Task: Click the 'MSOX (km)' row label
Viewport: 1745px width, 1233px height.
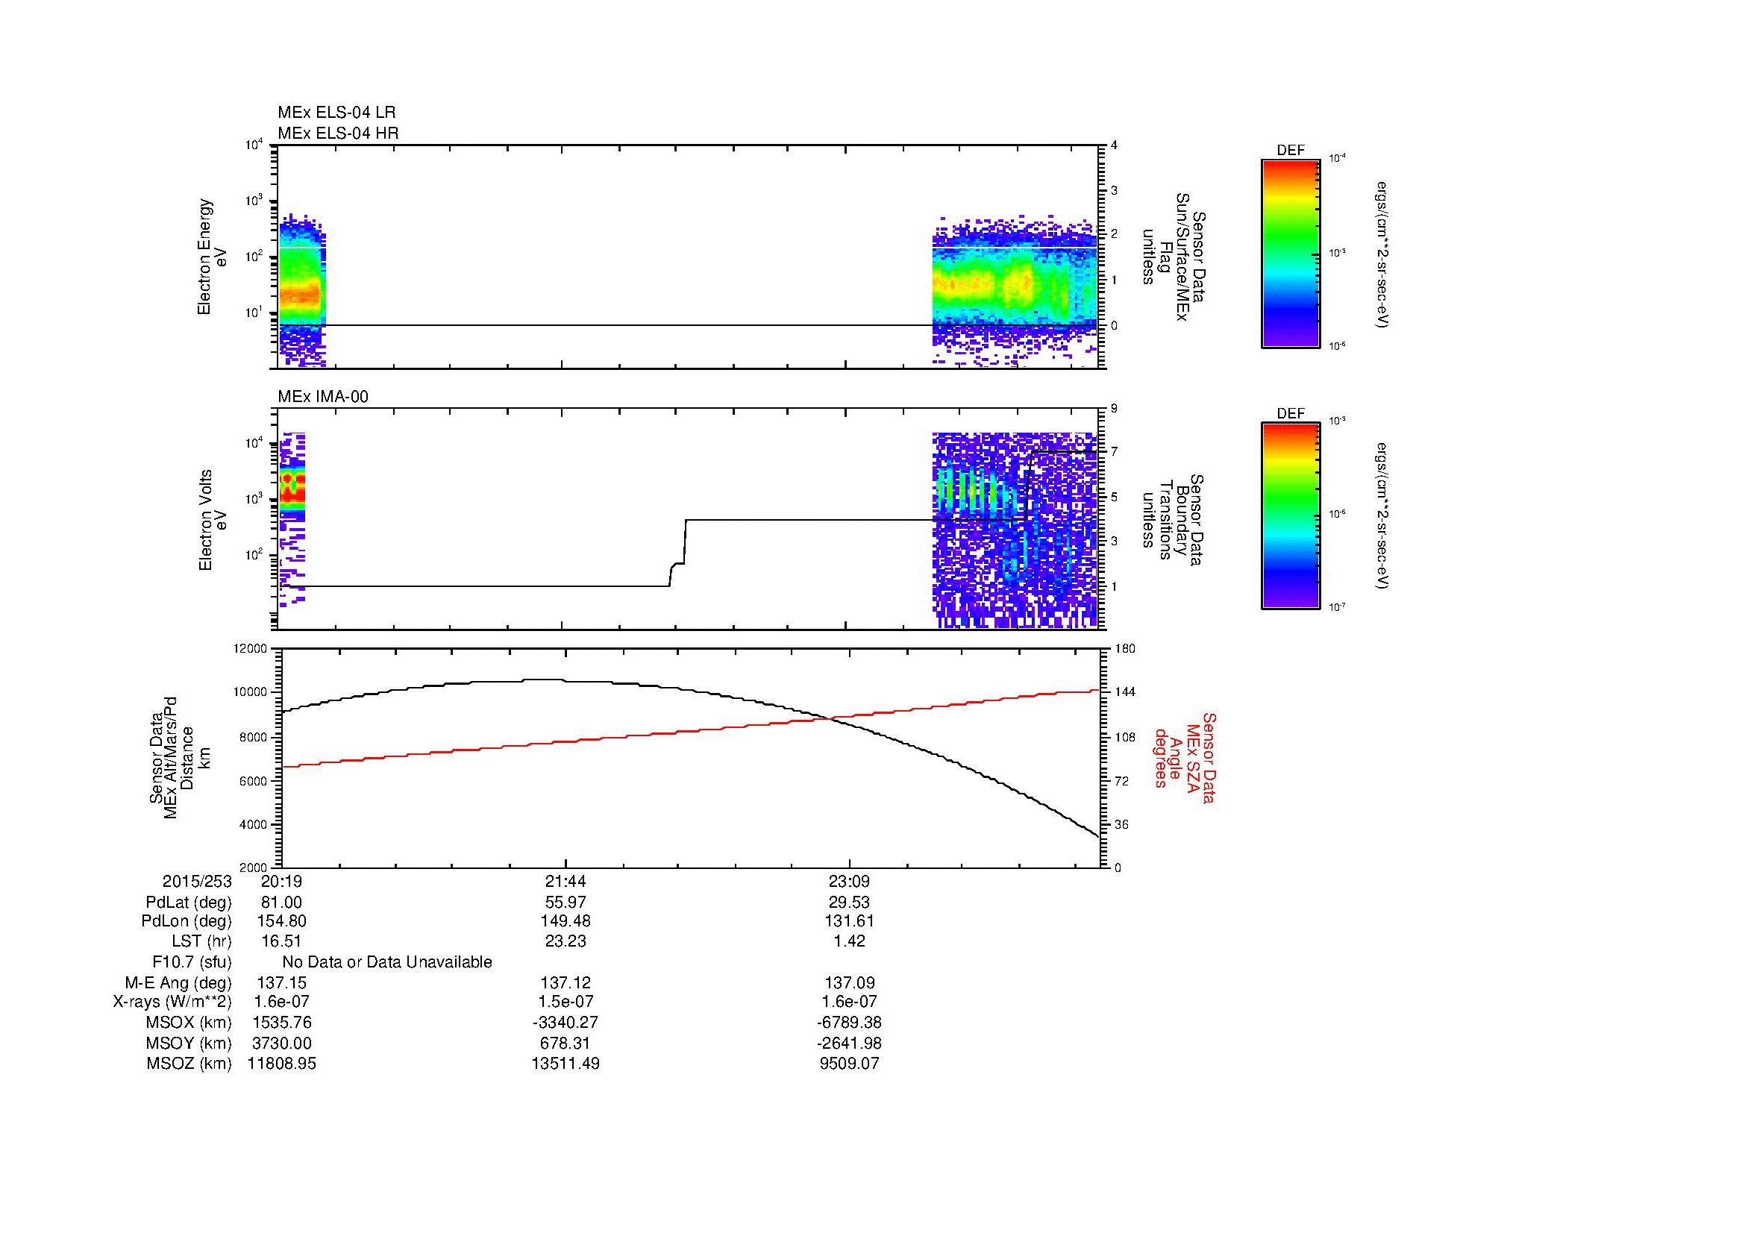Action: click(189, 1023)
